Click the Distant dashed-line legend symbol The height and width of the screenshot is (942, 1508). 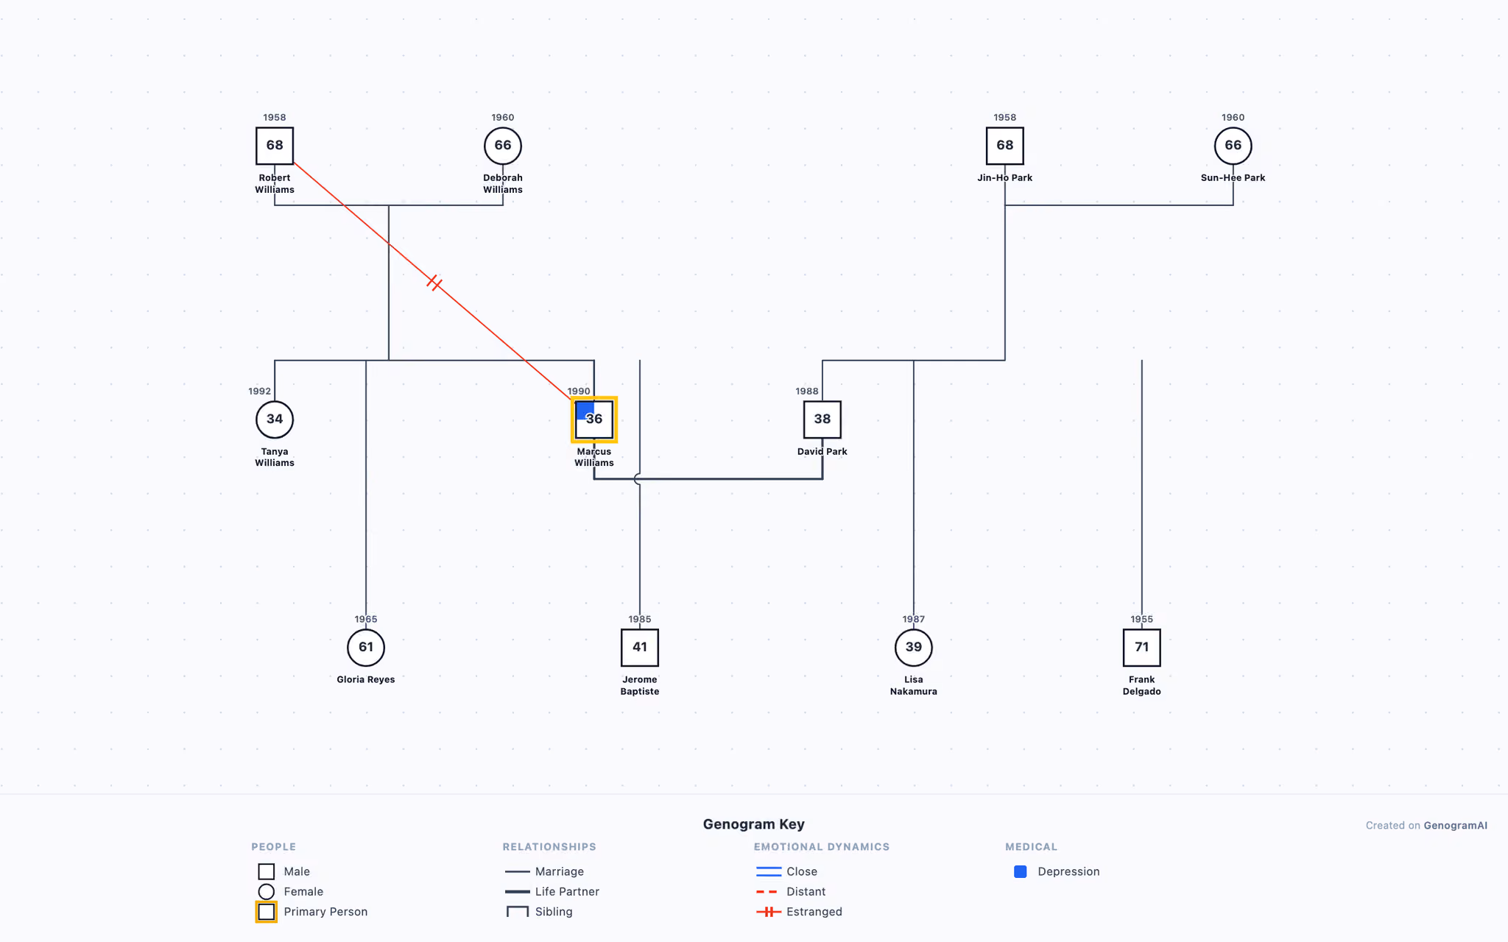click(767, 891)
